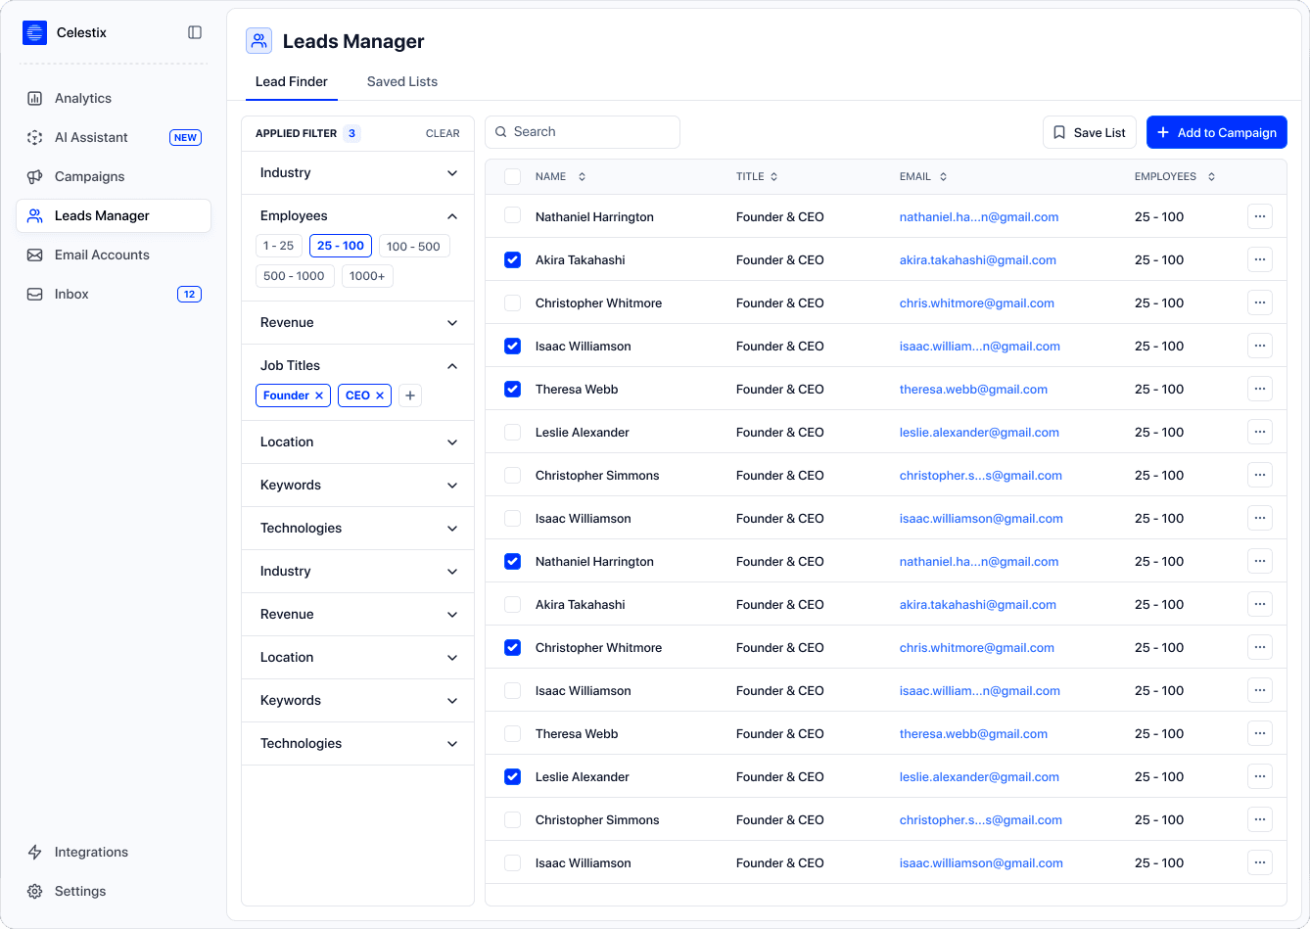
Task: Toggle the select-all header checkbox
Action: [512, 176]
